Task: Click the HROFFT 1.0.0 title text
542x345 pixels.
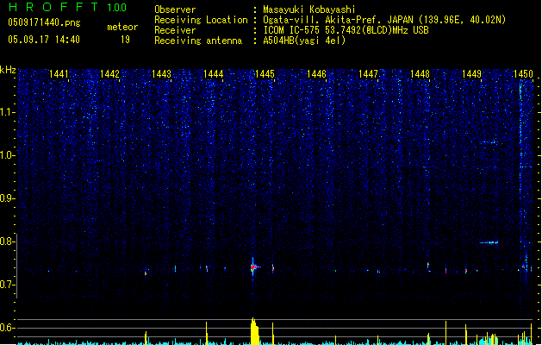Action: point(68,7)
